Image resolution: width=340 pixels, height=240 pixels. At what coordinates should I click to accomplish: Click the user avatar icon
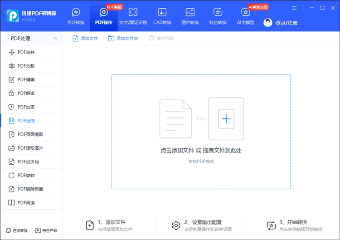click(268, 23)
